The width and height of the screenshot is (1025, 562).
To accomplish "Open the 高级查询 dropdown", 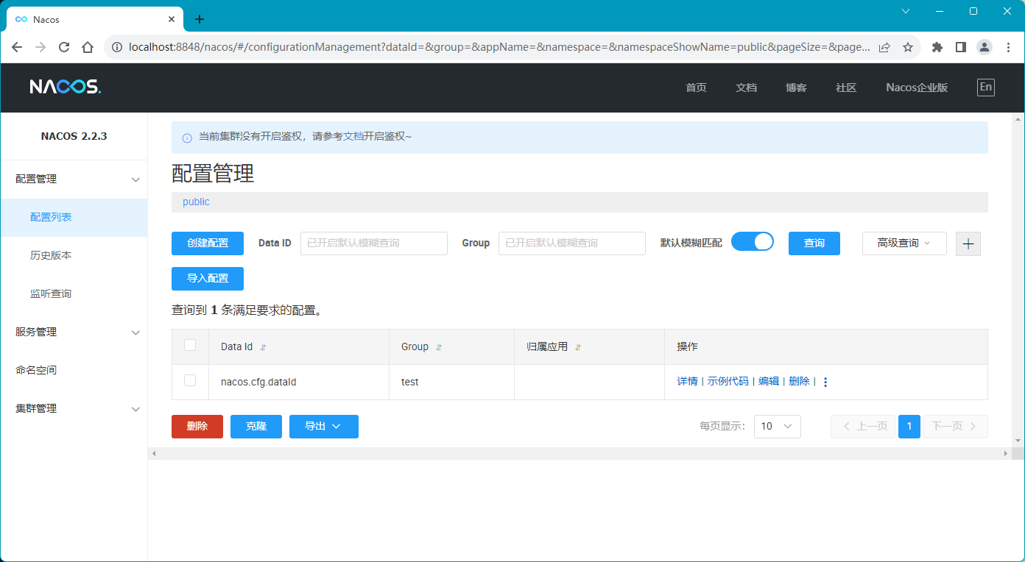I will coord(904,243).
